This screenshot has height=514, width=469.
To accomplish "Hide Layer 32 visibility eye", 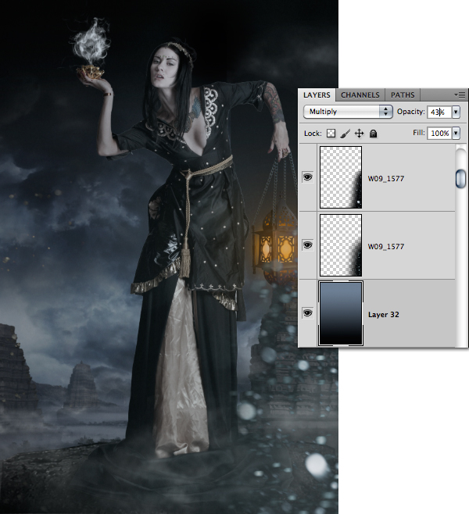I will pyautogui.click(x=307, y=313).
